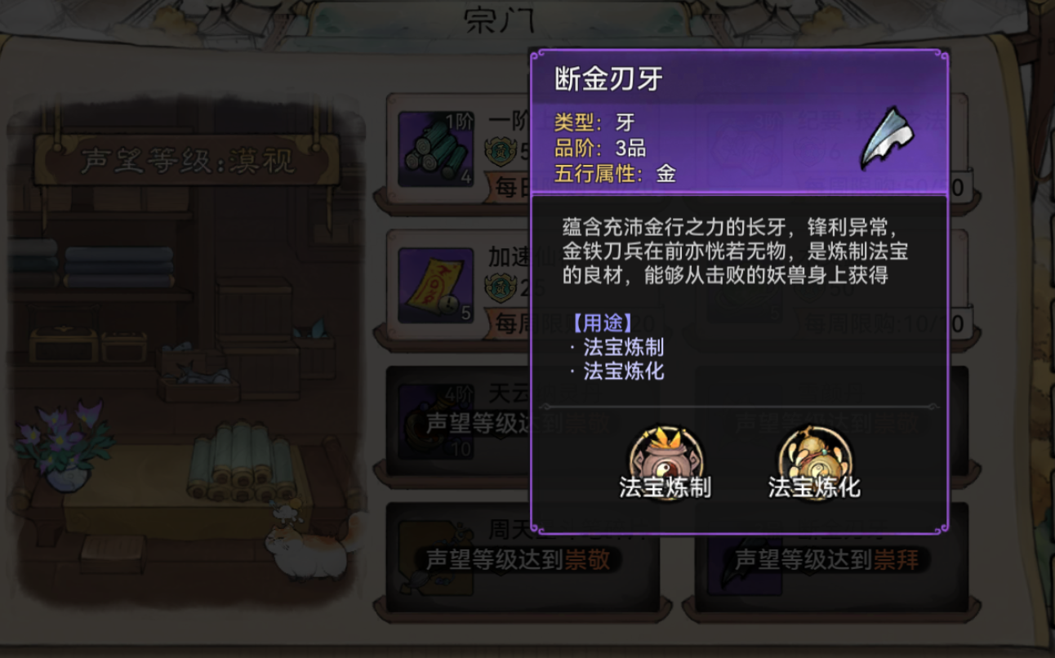Screen dimensions: 1055x658
Task: Click the 法宝炼制 usage list entry
Action: pyautogui.click(x=624, y=347)
